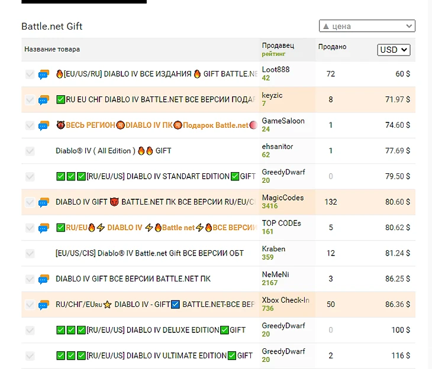Click the Название товара column header
The height and width of the screenshot is (369, 432).
click(x=52, y=49)
